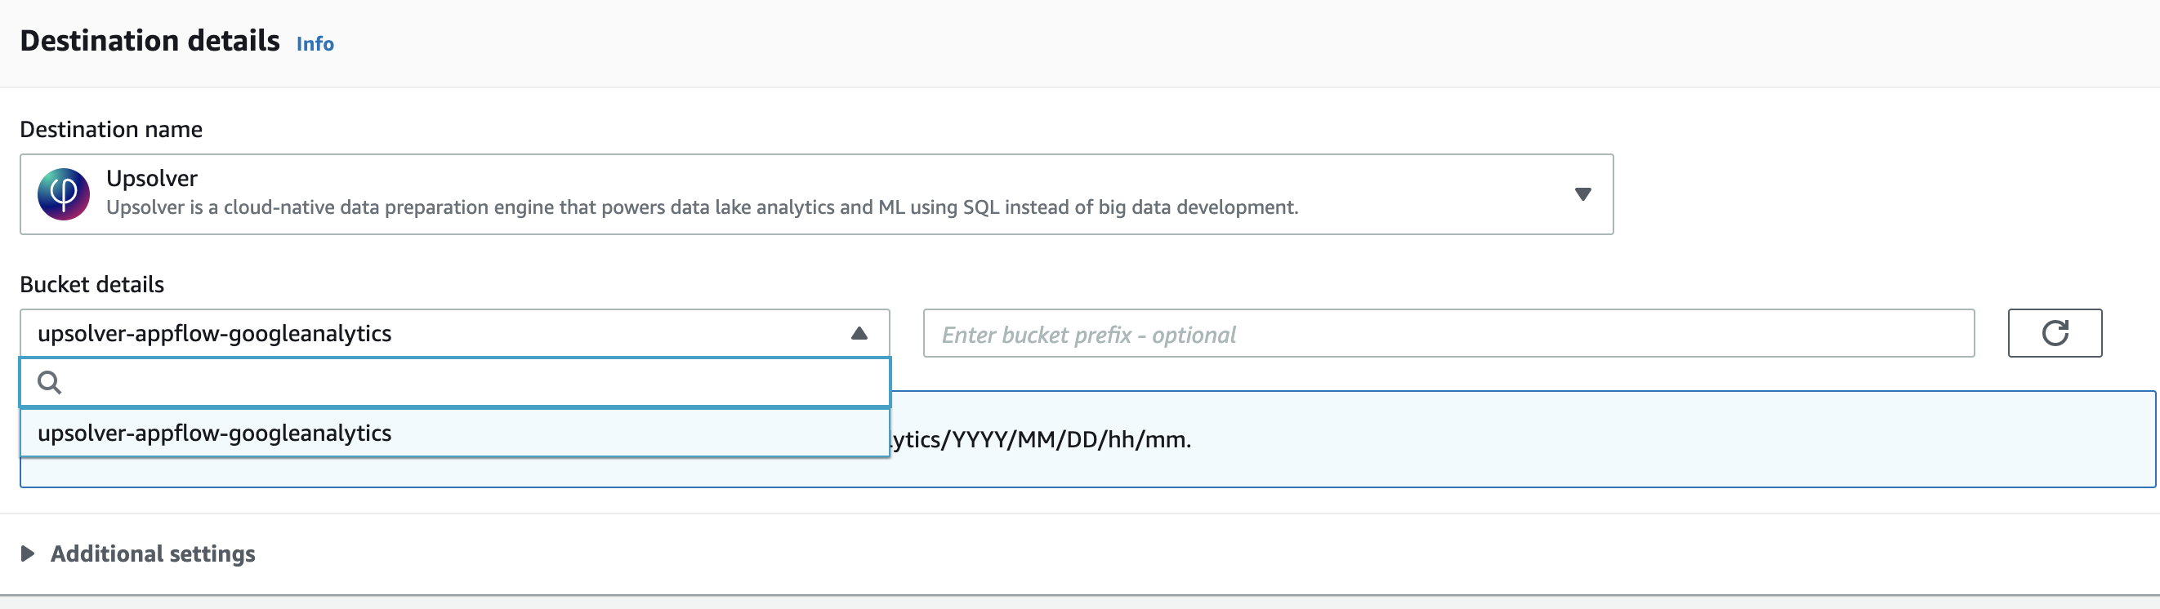Click the refresh buckets icon button

pyautogui.click(x=2055, y=333)
